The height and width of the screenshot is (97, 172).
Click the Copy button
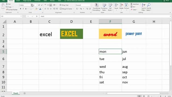9,7
